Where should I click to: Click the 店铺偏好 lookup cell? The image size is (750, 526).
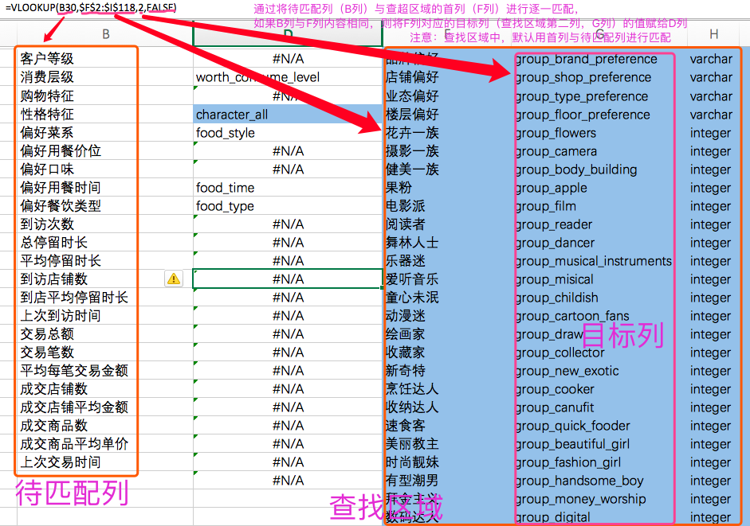[448, 77]
